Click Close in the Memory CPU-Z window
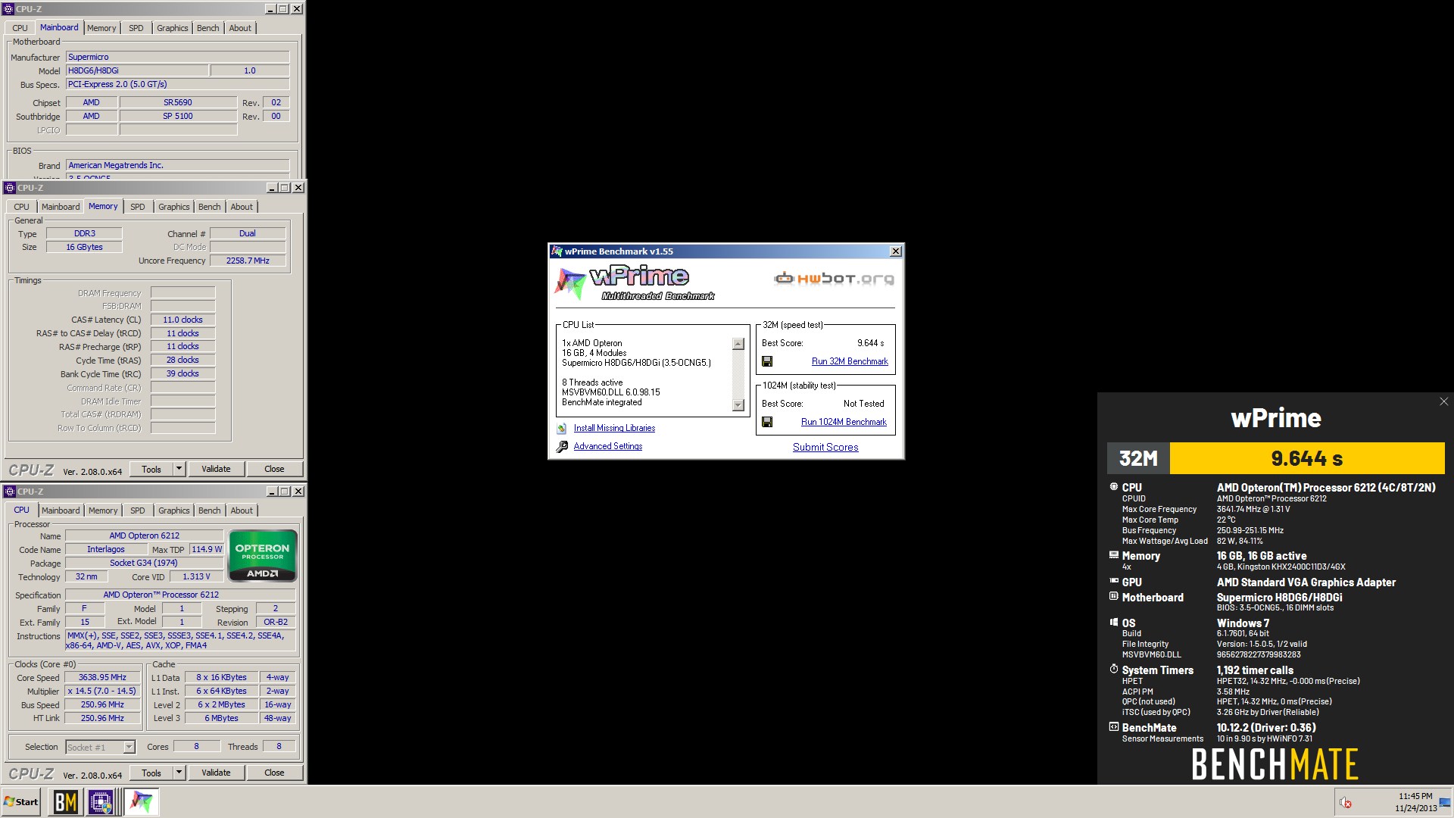The width and height of the screenshot is (1454, 818). tap(274, 469)
